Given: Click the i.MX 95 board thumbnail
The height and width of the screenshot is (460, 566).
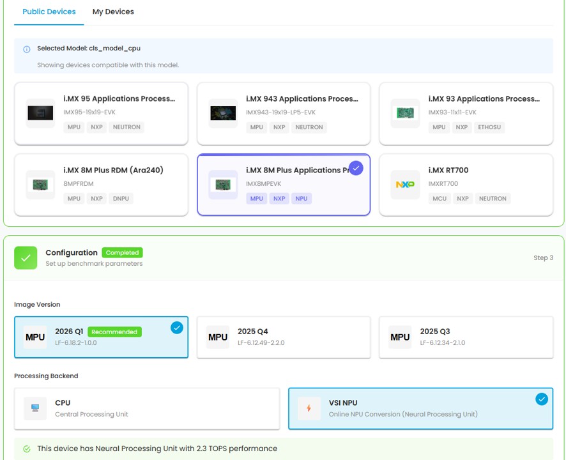Looking at the screenshot, I should (40, 113).
